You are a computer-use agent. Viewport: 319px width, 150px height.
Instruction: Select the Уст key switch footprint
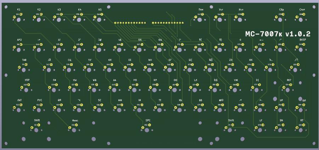[221, 20]
